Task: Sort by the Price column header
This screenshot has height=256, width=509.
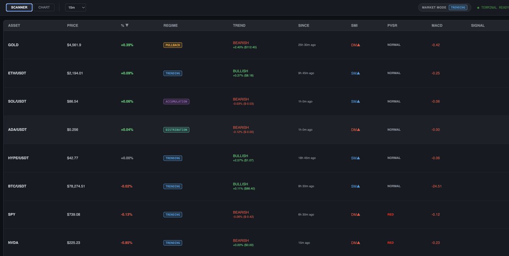Action: [73, 25]
